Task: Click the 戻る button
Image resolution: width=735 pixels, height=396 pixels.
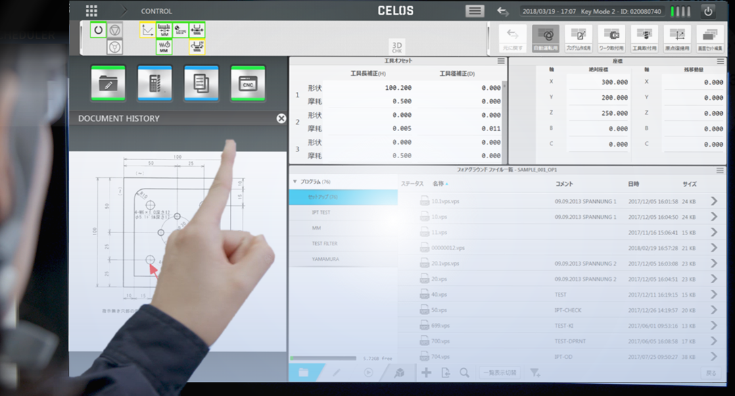Action: [x=711, y=373]
